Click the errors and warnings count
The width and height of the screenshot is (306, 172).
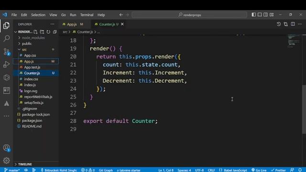88,170
